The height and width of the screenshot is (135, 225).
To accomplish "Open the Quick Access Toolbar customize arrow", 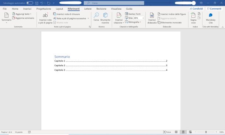I will tap(54, 3).
